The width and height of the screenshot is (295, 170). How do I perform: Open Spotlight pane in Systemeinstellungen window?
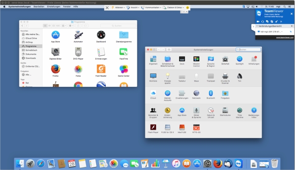tap(239, 60)
